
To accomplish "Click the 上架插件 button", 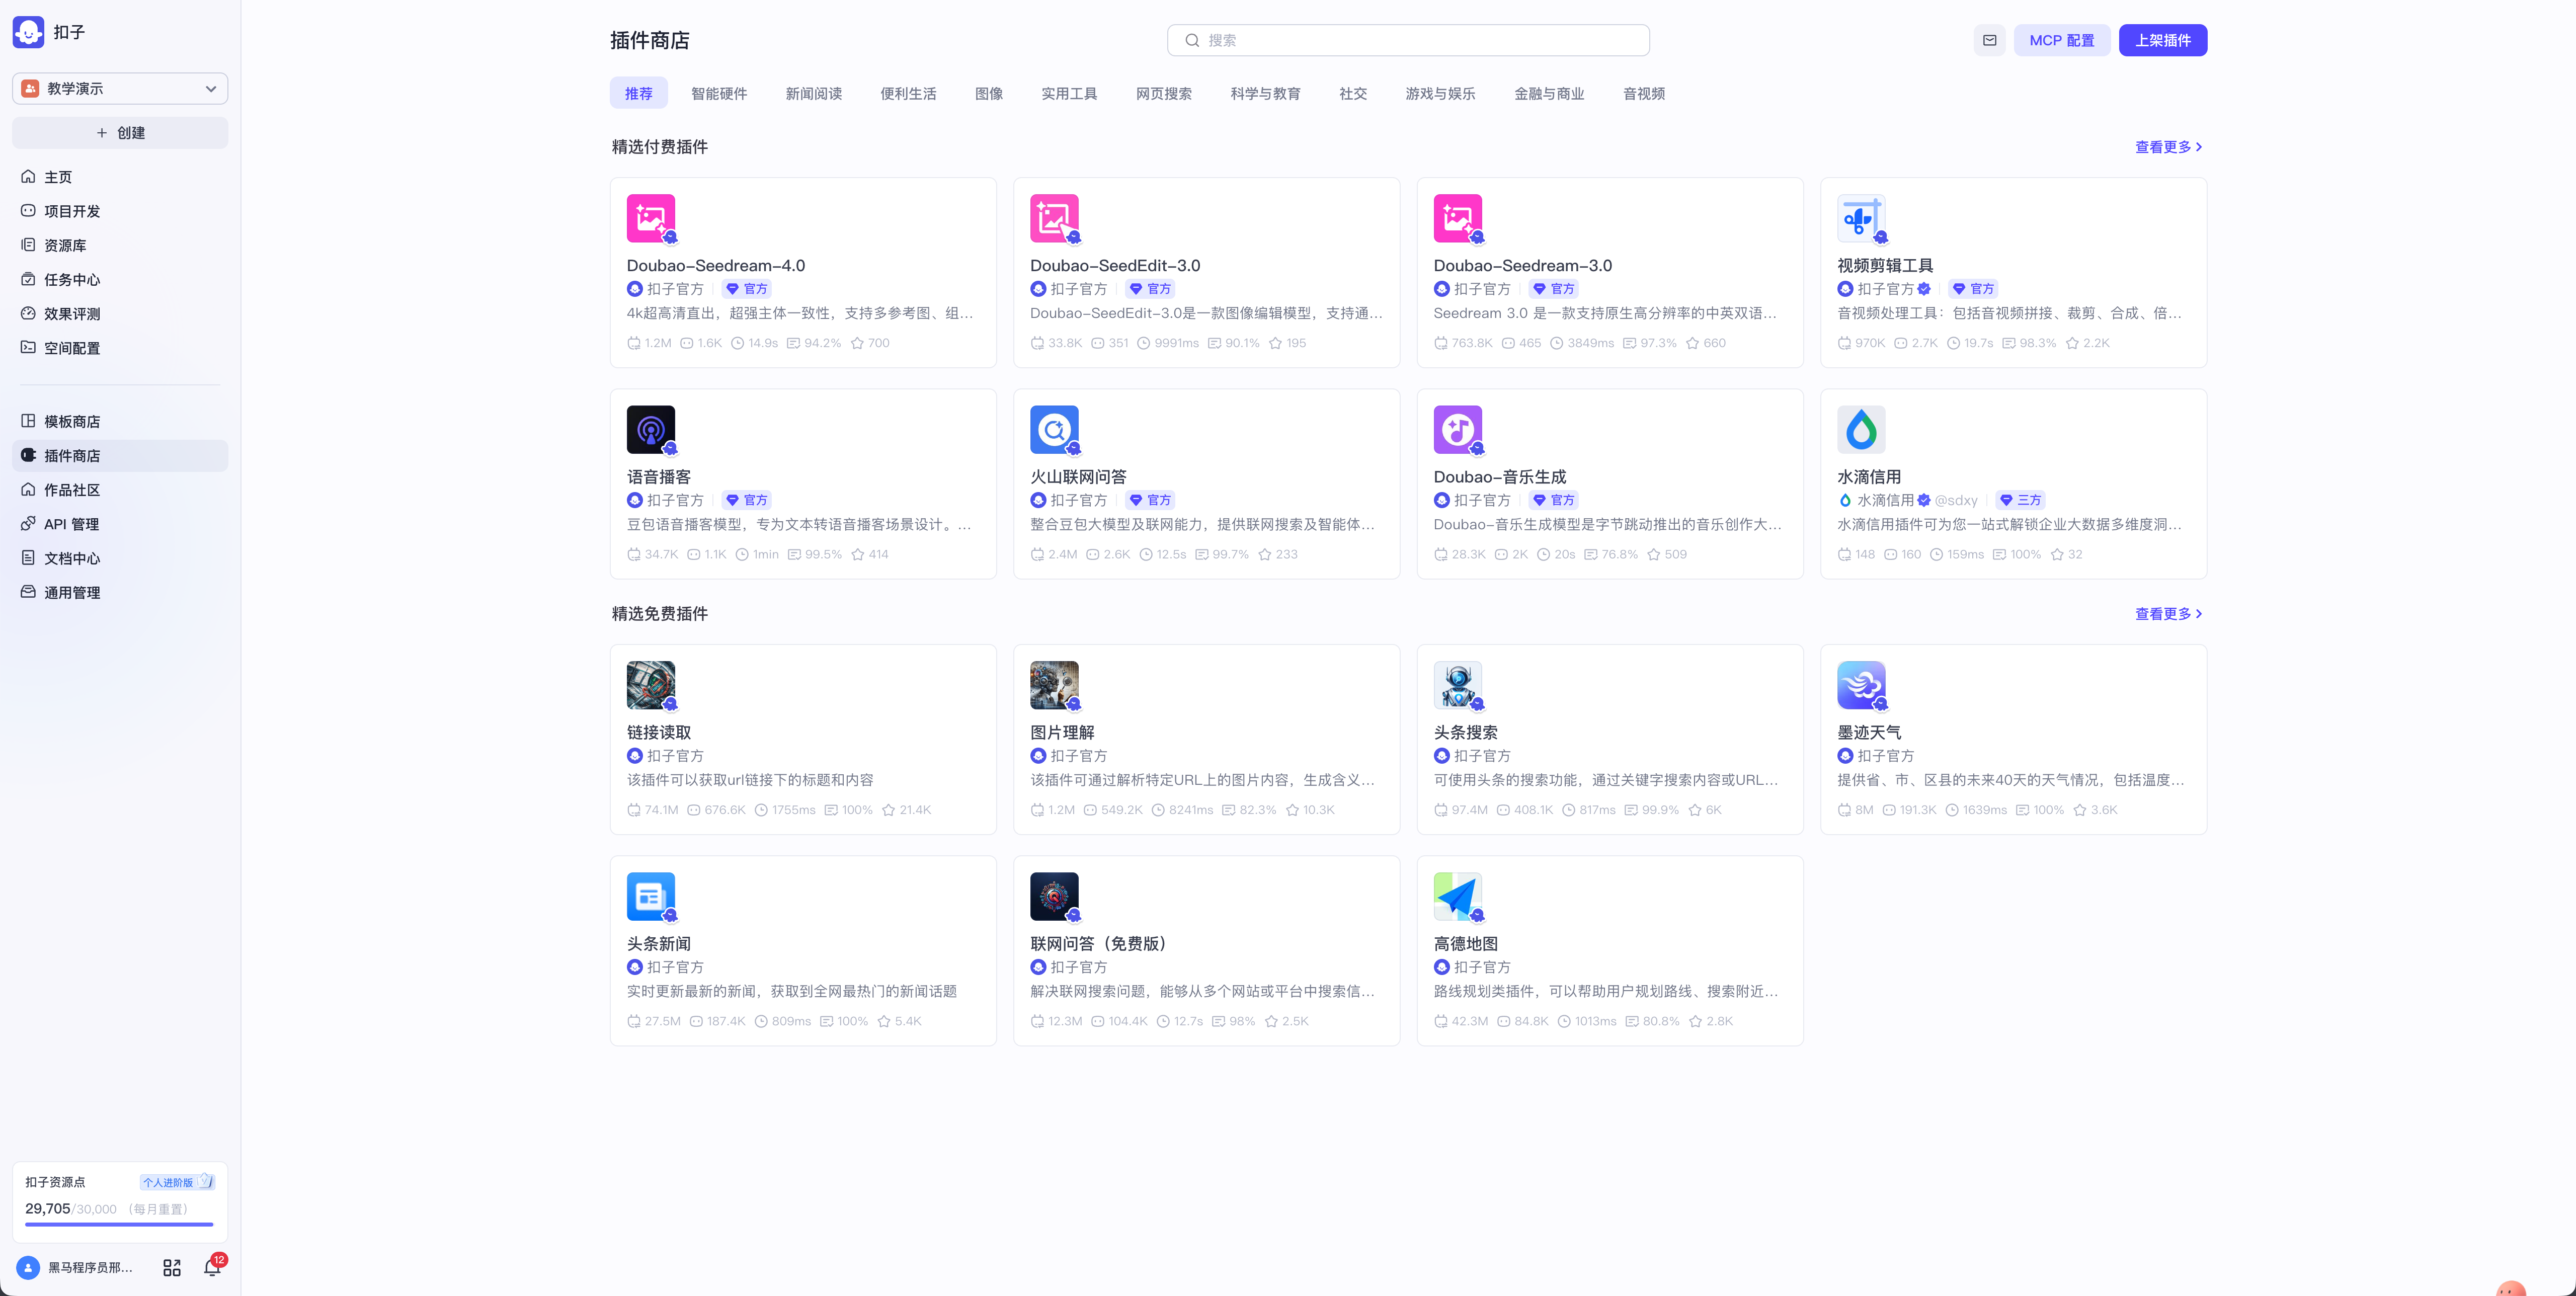I will point(2162,40).
